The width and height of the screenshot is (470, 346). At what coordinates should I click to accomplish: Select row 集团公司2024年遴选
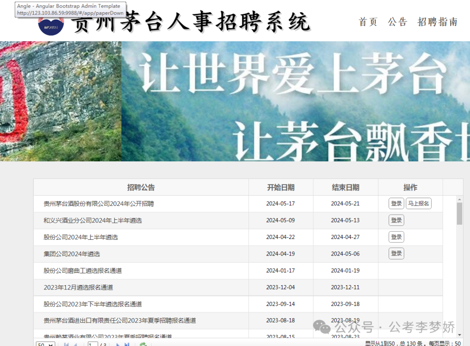pyautogui.click(x=238, y=254)
